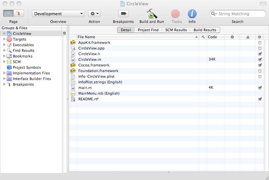Click the String Matching search field
Image resolution: width=269 pixels, height=180 pixels.
240,14
